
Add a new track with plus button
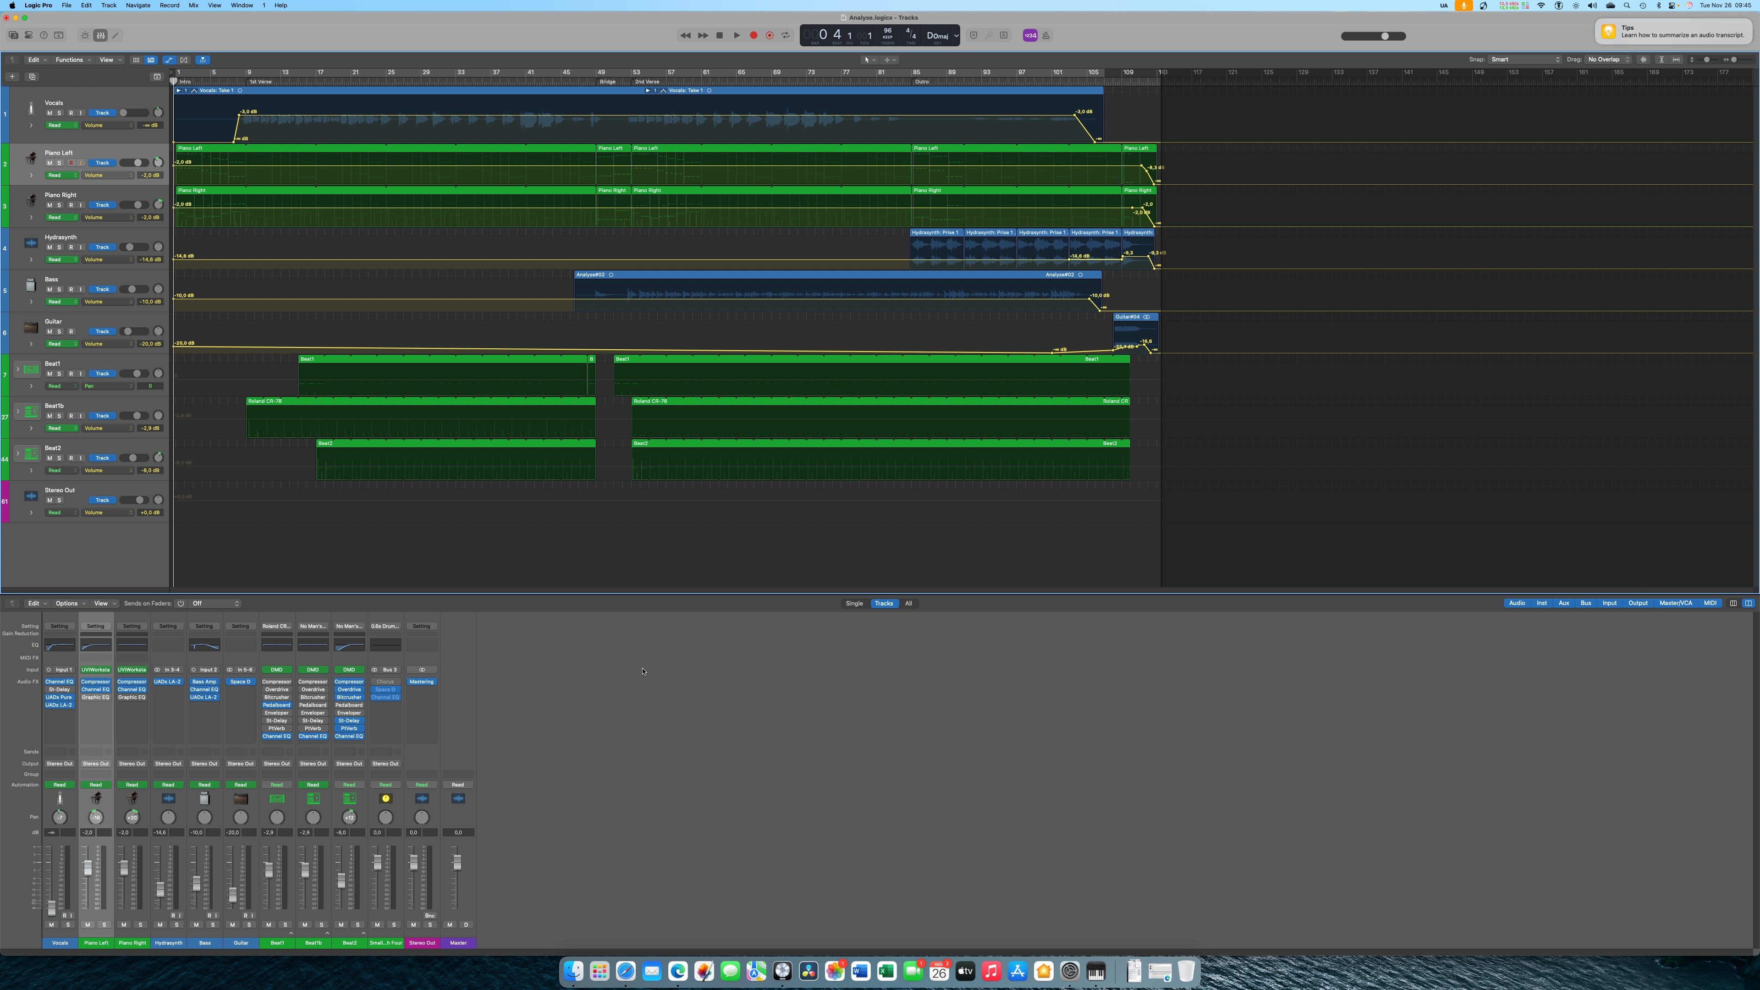[12, 77]
